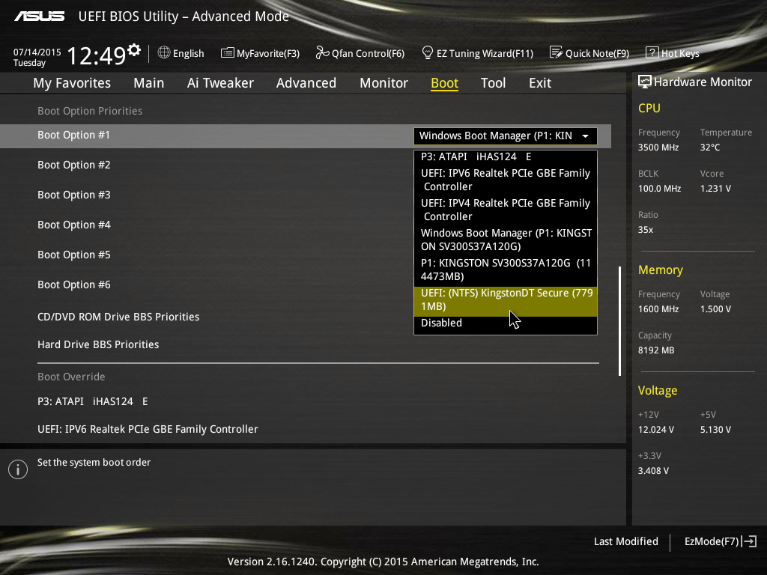Click the Hardware Monitor display icon
Viewport: 767px width, 575px height.
(x=645, y=82)
